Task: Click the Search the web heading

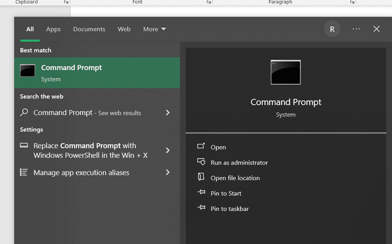Action: (x=41, y=97)
